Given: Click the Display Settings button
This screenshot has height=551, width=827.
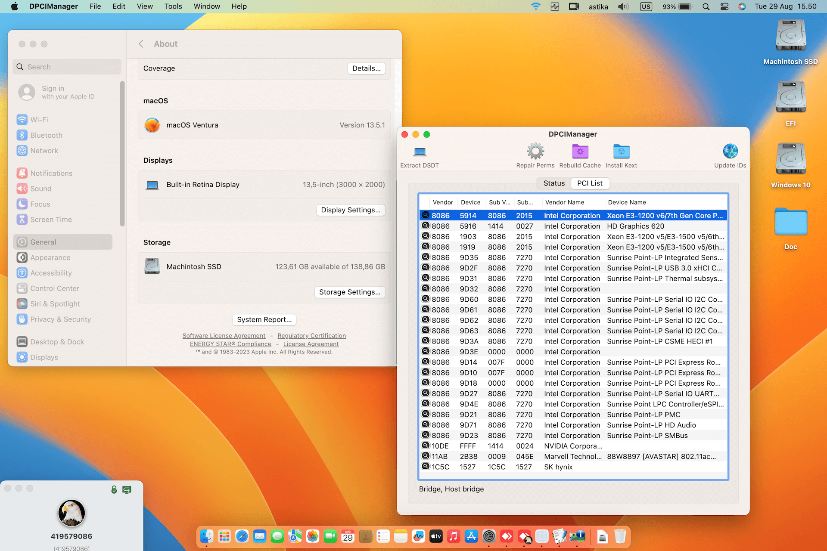Looking at the screenshot, I should [x=351, y=210].
